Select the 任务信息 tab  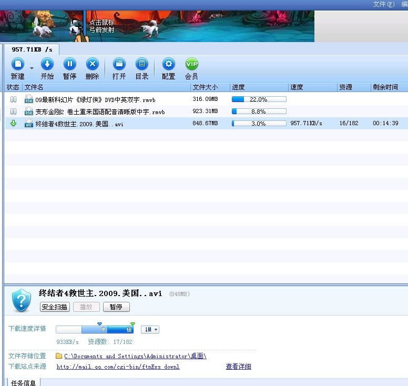tap(23, 383)
